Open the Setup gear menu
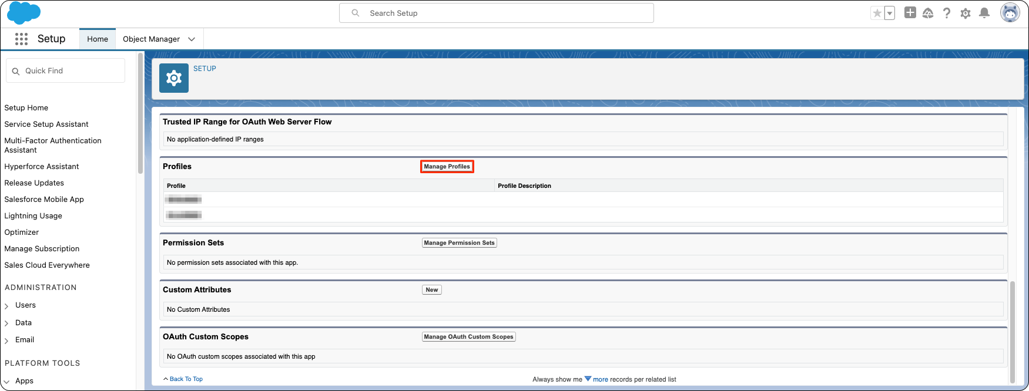Image resolution: width=1029 pixels, height=391 pixels. [x=966, y=13]
